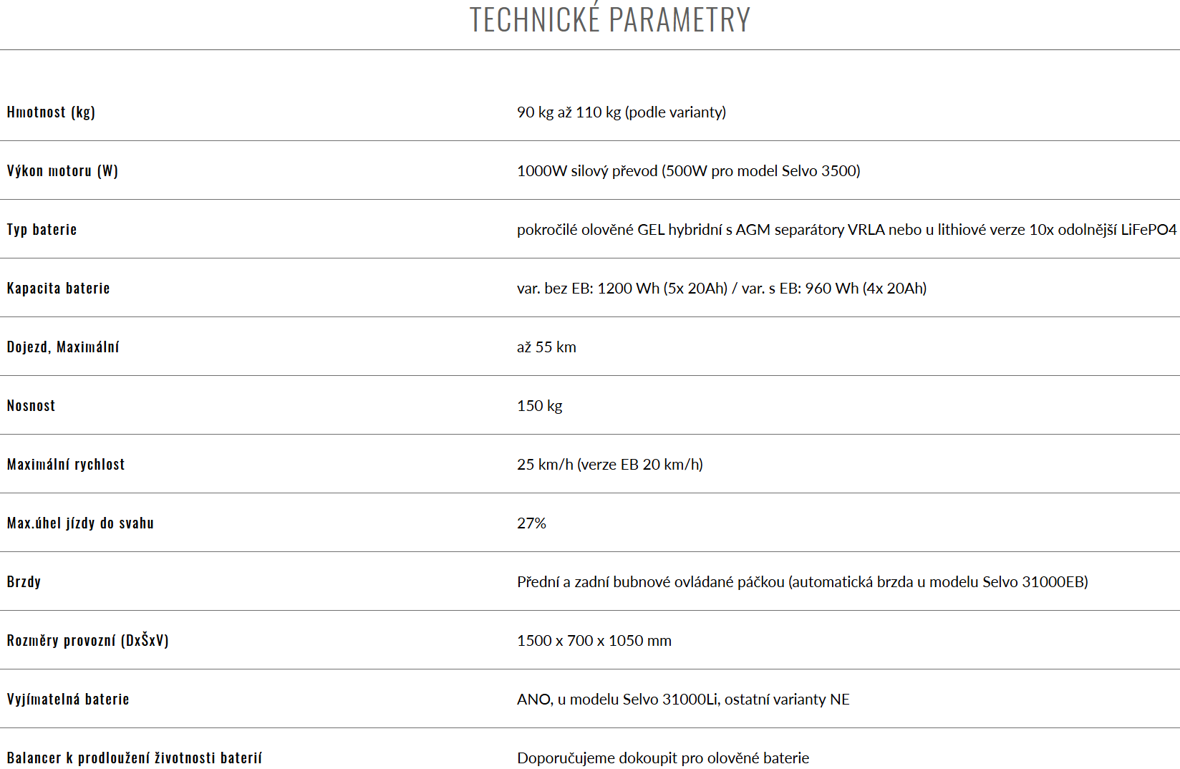Click the 90 kg až 110 kg value
The width and height of the screenshot is (1180, 769).
click(622, 112)
